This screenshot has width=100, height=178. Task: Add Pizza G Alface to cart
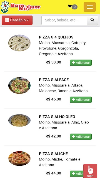pos(81,100)
